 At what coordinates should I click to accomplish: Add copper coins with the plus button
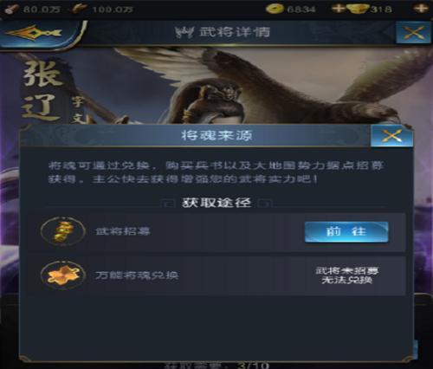point(339,9)
